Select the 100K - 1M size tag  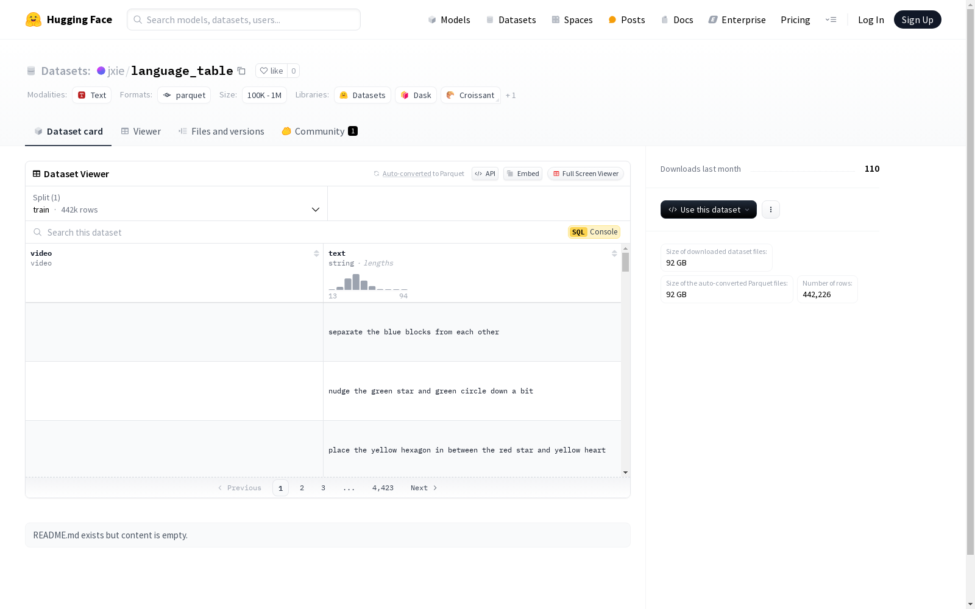click(264, 95)
